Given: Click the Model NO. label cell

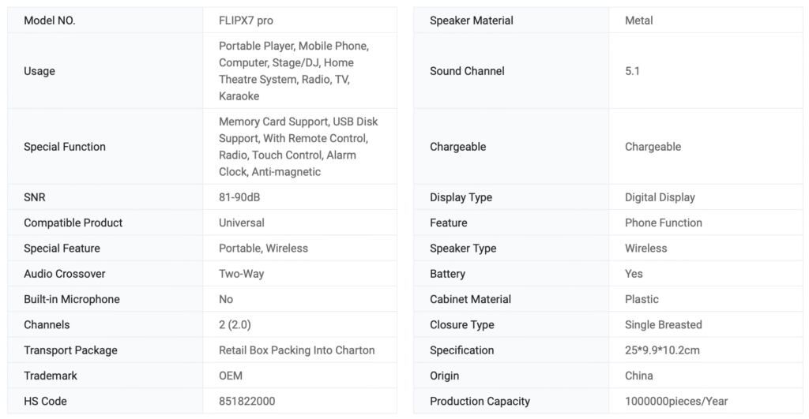Looking at the screenshot, I should click(50, 21).
